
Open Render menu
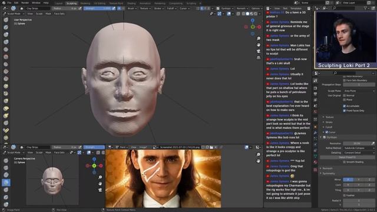click(x=25, y=3)
